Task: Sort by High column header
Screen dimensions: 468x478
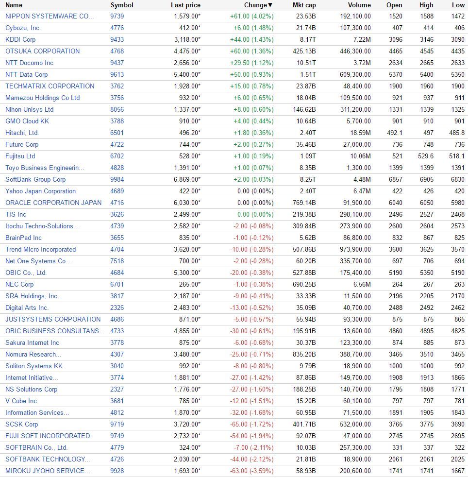Action: click(426, 5)
